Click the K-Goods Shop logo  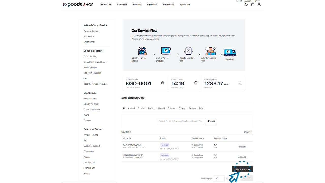point(78,4)
